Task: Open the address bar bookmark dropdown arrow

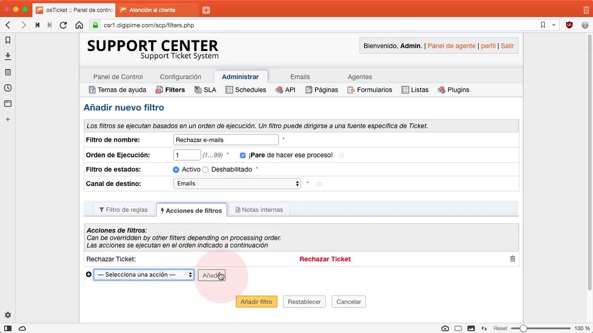Action: tap(554, 25)
